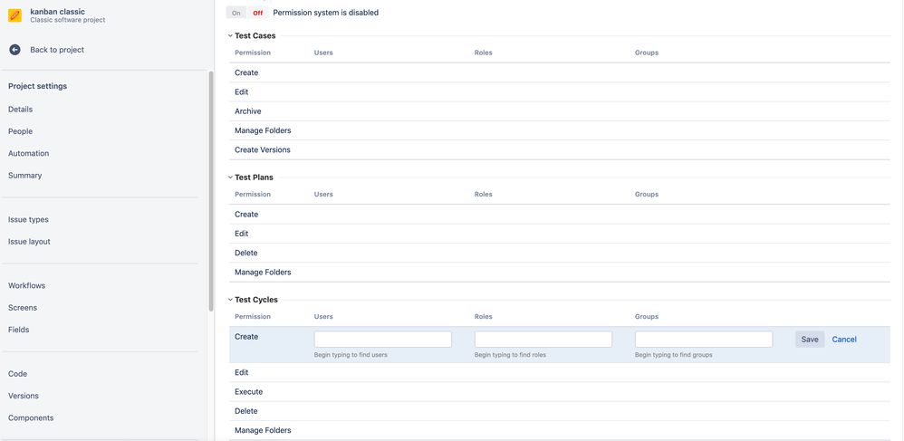The image size is (904, 441).
Task: Open Issue types settings
Action: tap(28, 220)
